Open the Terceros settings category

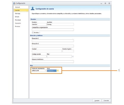click(x=17, y=26)
